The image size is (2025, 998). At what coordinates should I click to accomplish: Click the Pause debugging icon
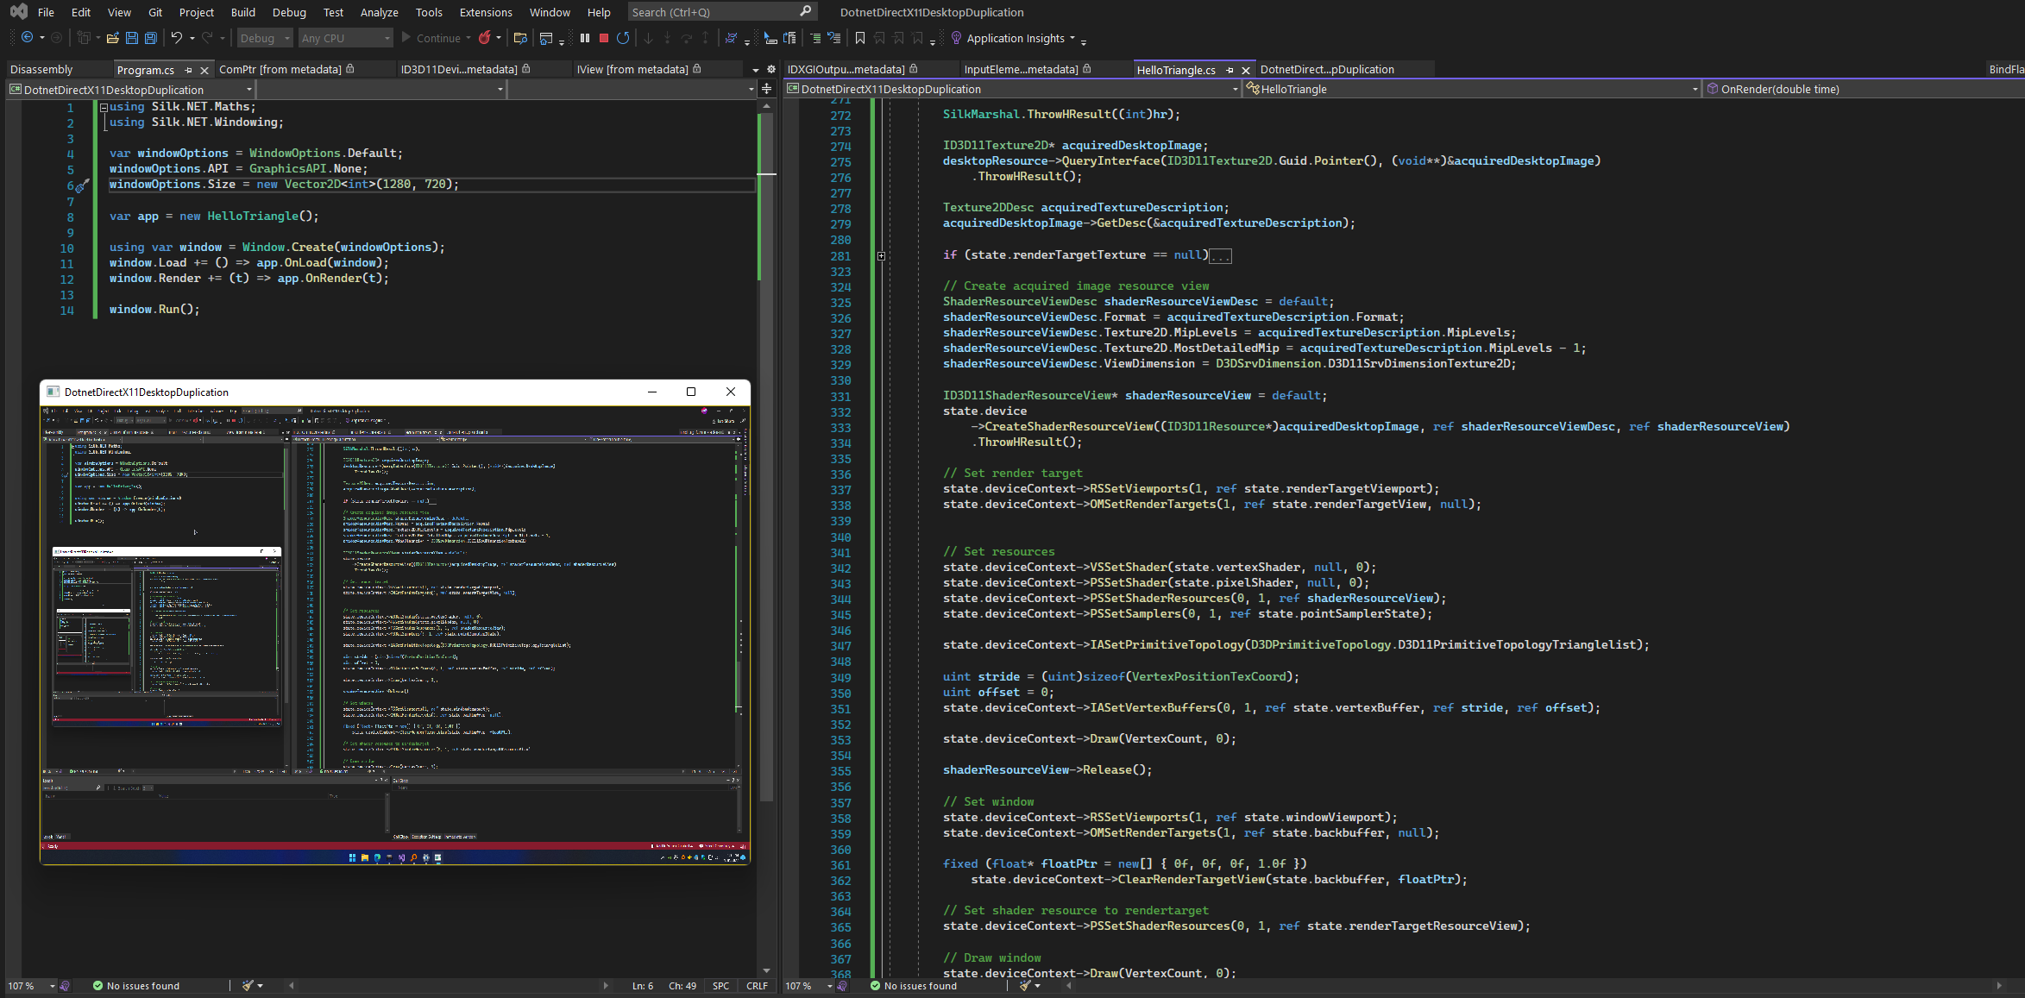[585, 38]
